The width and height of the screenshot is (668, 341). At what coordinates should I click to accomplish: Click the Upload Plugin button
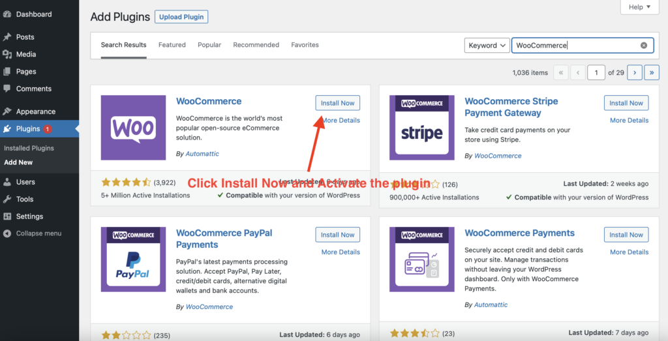point(181,17)
